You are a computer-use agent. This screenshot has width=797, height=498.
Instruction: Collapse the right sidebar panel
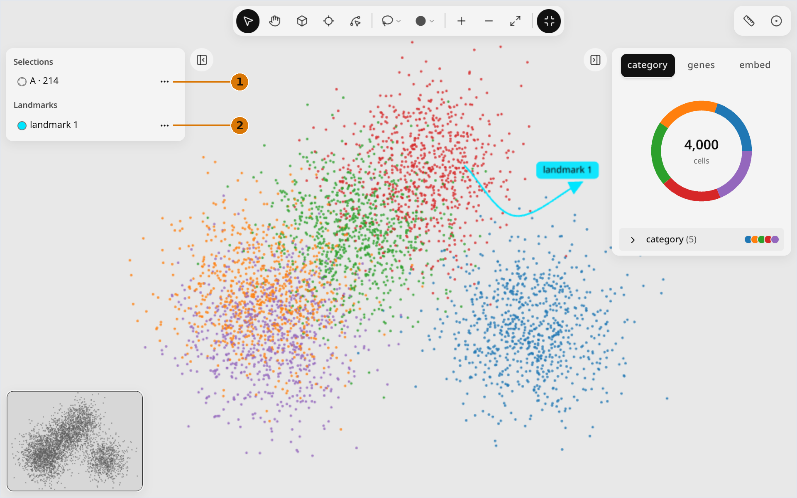click(x=595, y=60)
